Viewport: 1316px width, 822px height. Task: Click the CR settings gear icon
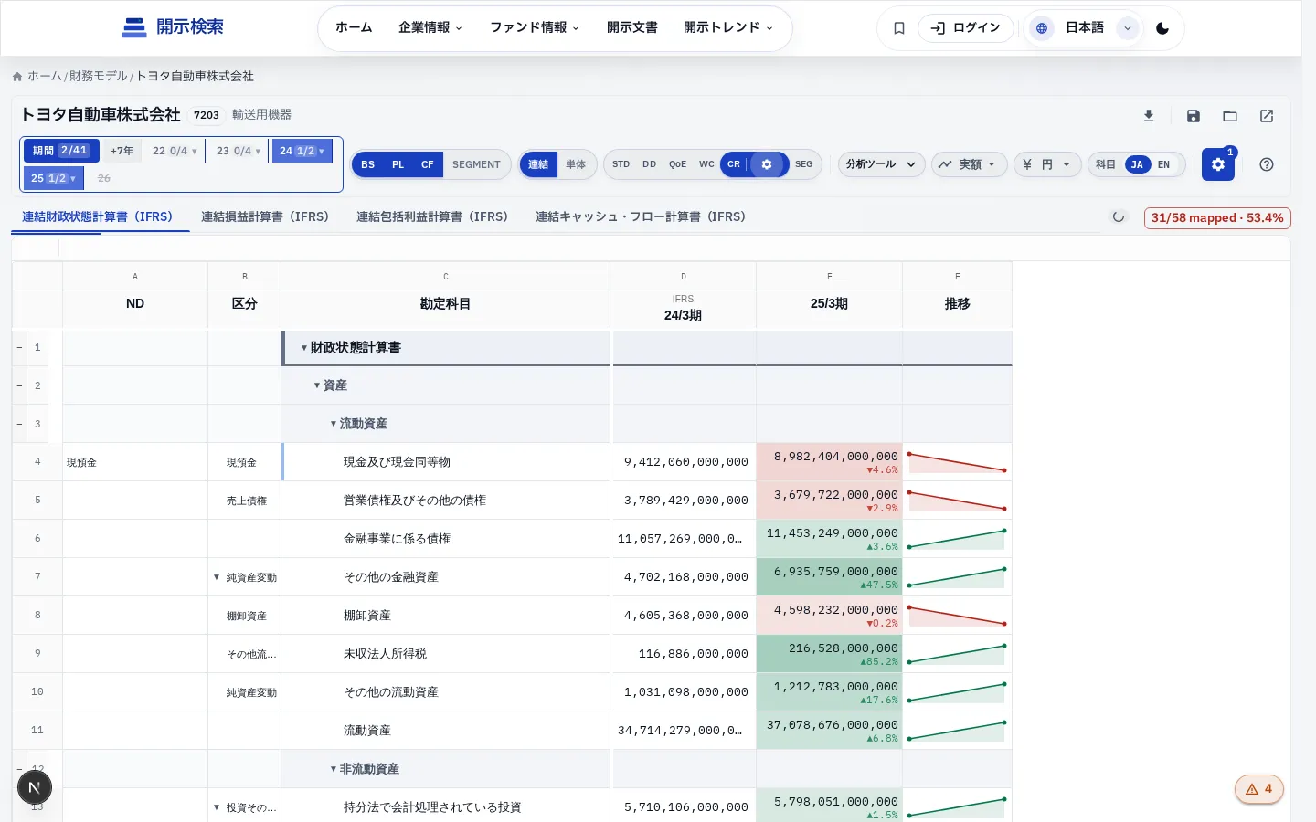click(x=767, y=164)
